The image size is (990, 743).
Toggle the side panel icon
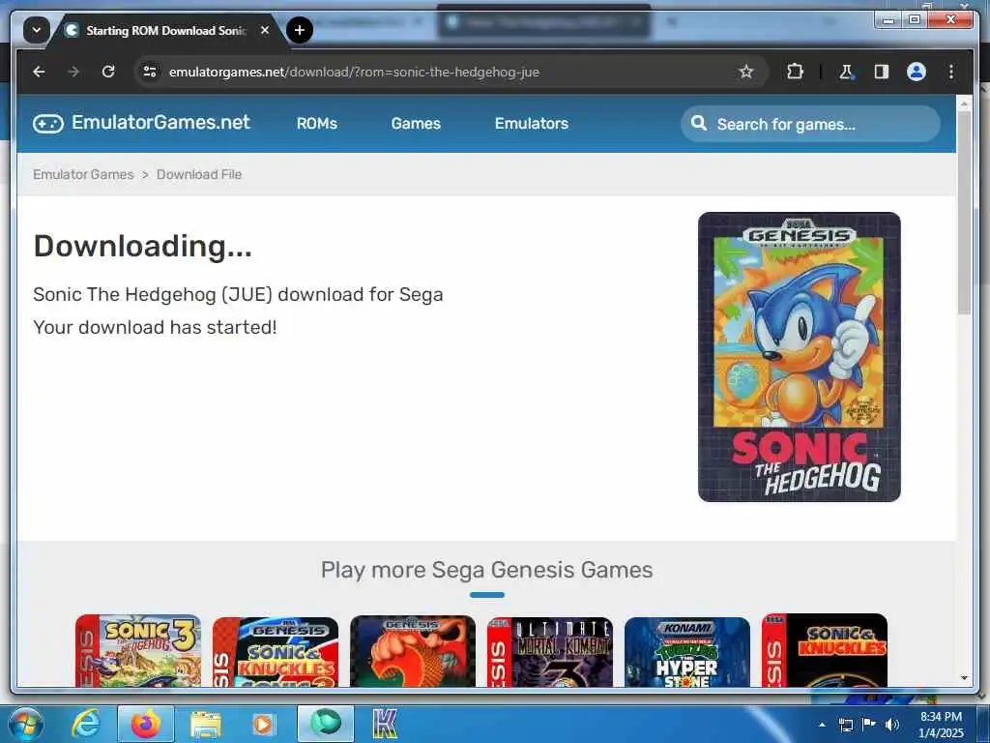(882, 72)
